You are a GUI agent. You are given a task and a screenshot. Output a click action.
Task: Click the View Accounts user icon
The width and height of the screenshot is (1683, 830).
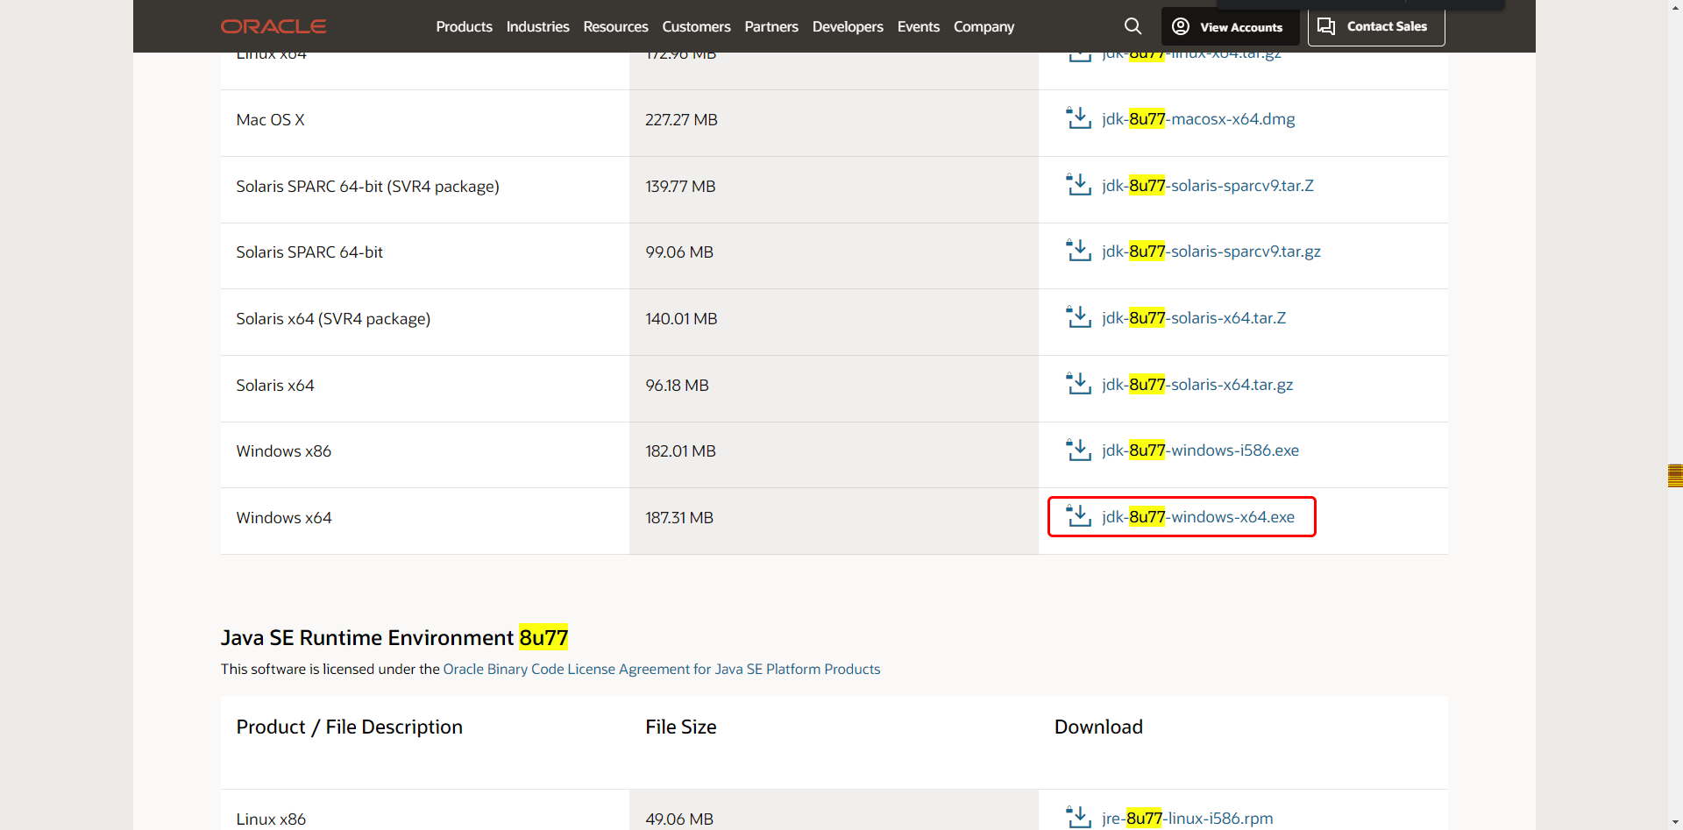[1181, 26]
